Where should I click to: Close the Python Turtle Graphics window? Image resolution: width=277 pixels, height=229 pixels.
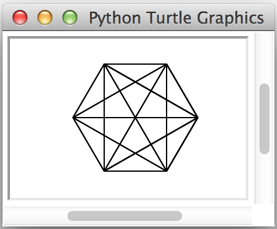pos(20,17)
